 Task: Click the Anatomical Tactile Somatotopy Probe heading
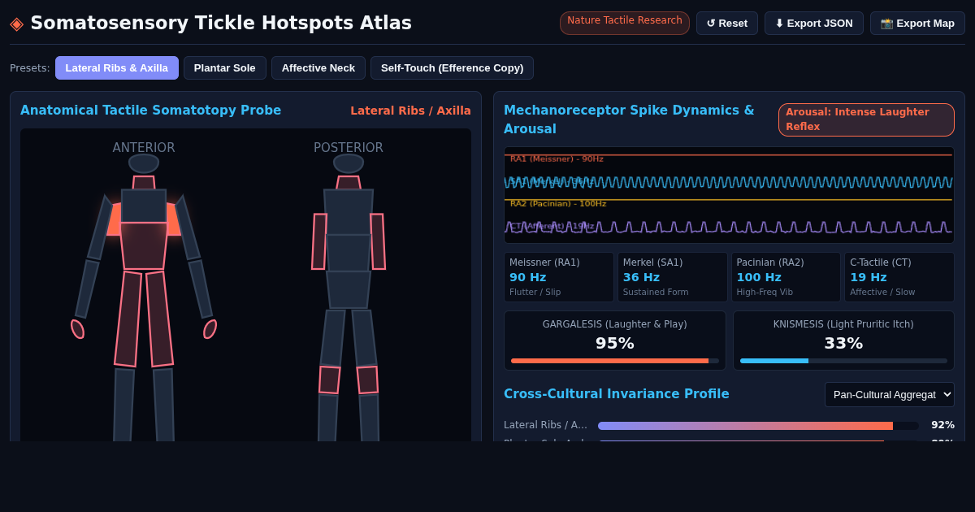151,111
